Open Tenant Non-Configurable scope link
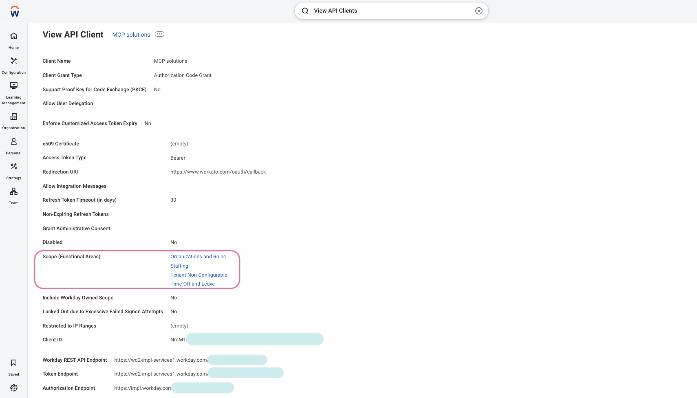 point(199,275)
